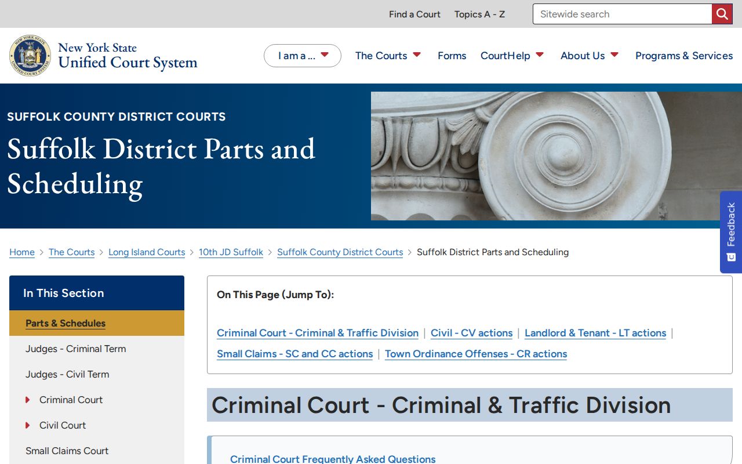Viewport: 742px width, 464px height.
Task: Open Judges - Criminal Term sidebar item
Action: click(97, 349)
